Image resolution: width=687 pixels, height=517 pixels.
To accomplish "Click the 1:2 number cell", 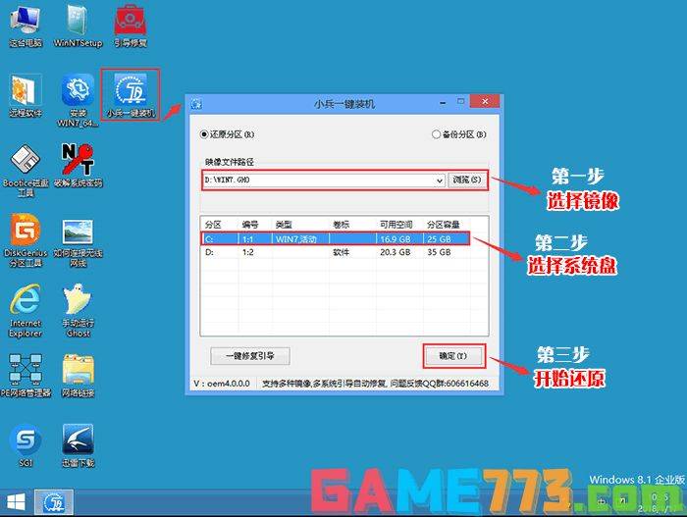I will pos(248,252).
